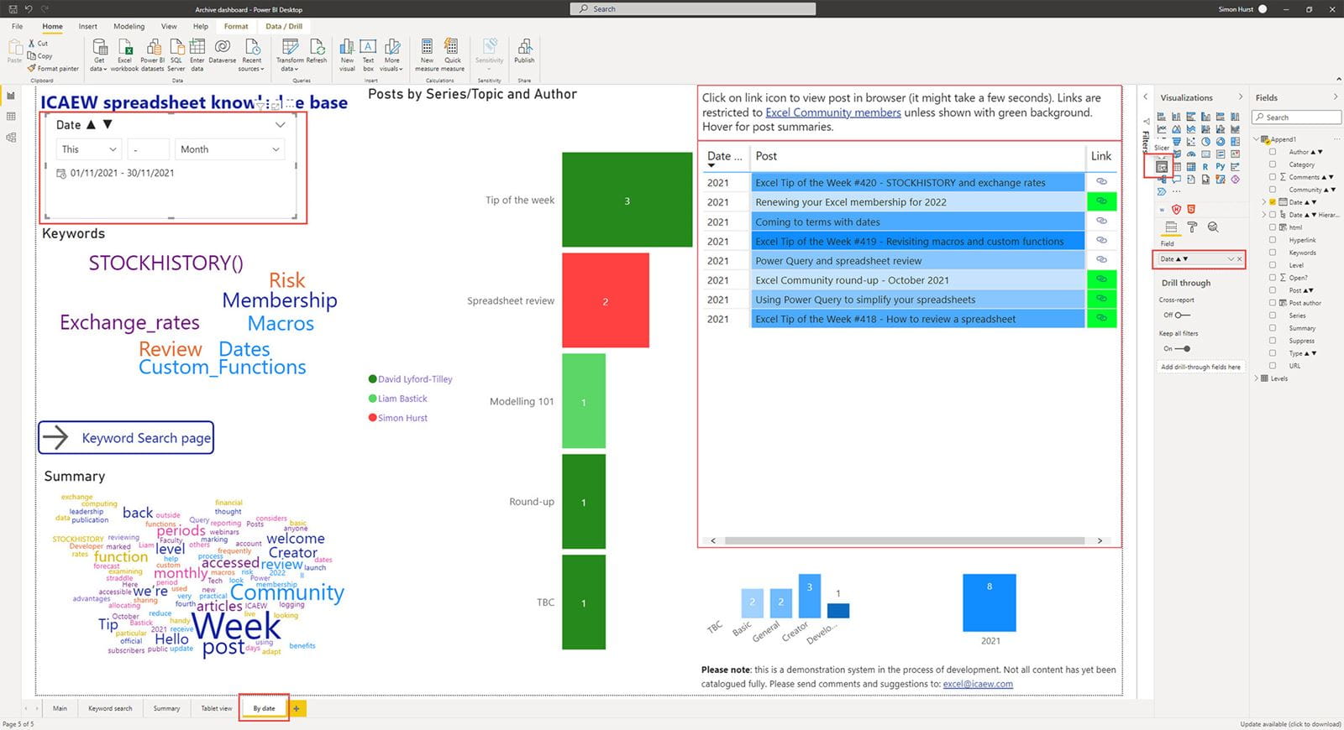Image resolution: width=1344 pixels, height=730 pixels.
Task: Tick the Author field checkbox
Action: coord(1273,152)
